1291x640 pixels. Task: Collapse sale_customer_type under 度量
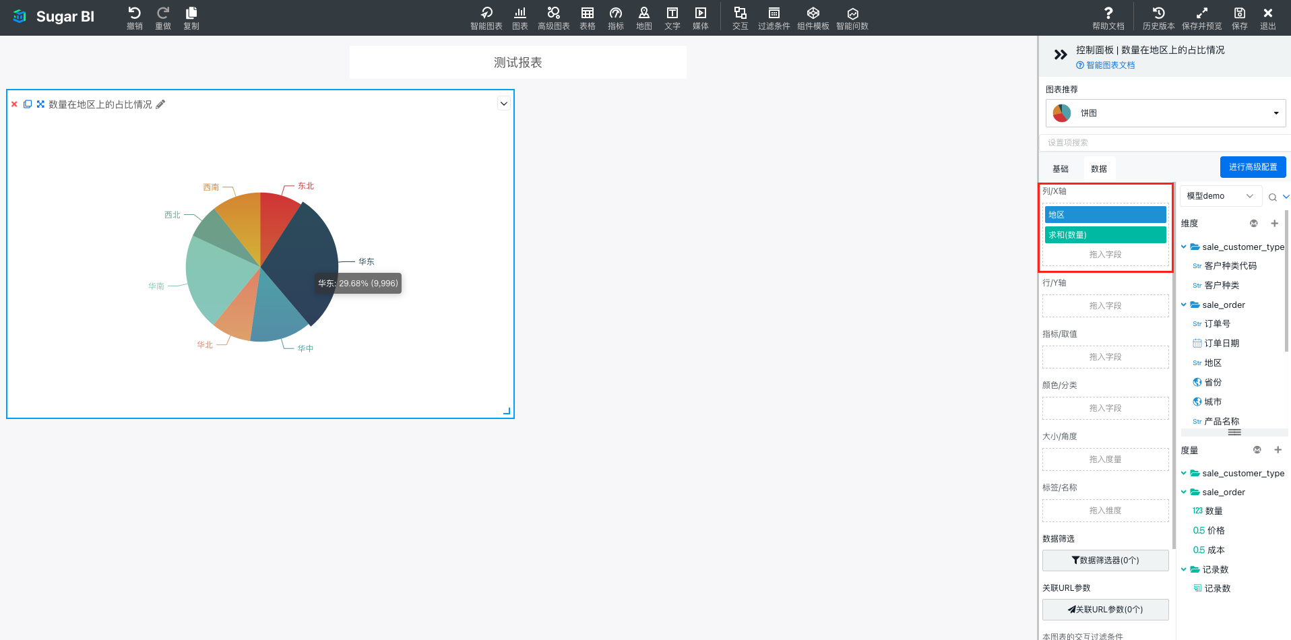click(x=1184, y=474)
